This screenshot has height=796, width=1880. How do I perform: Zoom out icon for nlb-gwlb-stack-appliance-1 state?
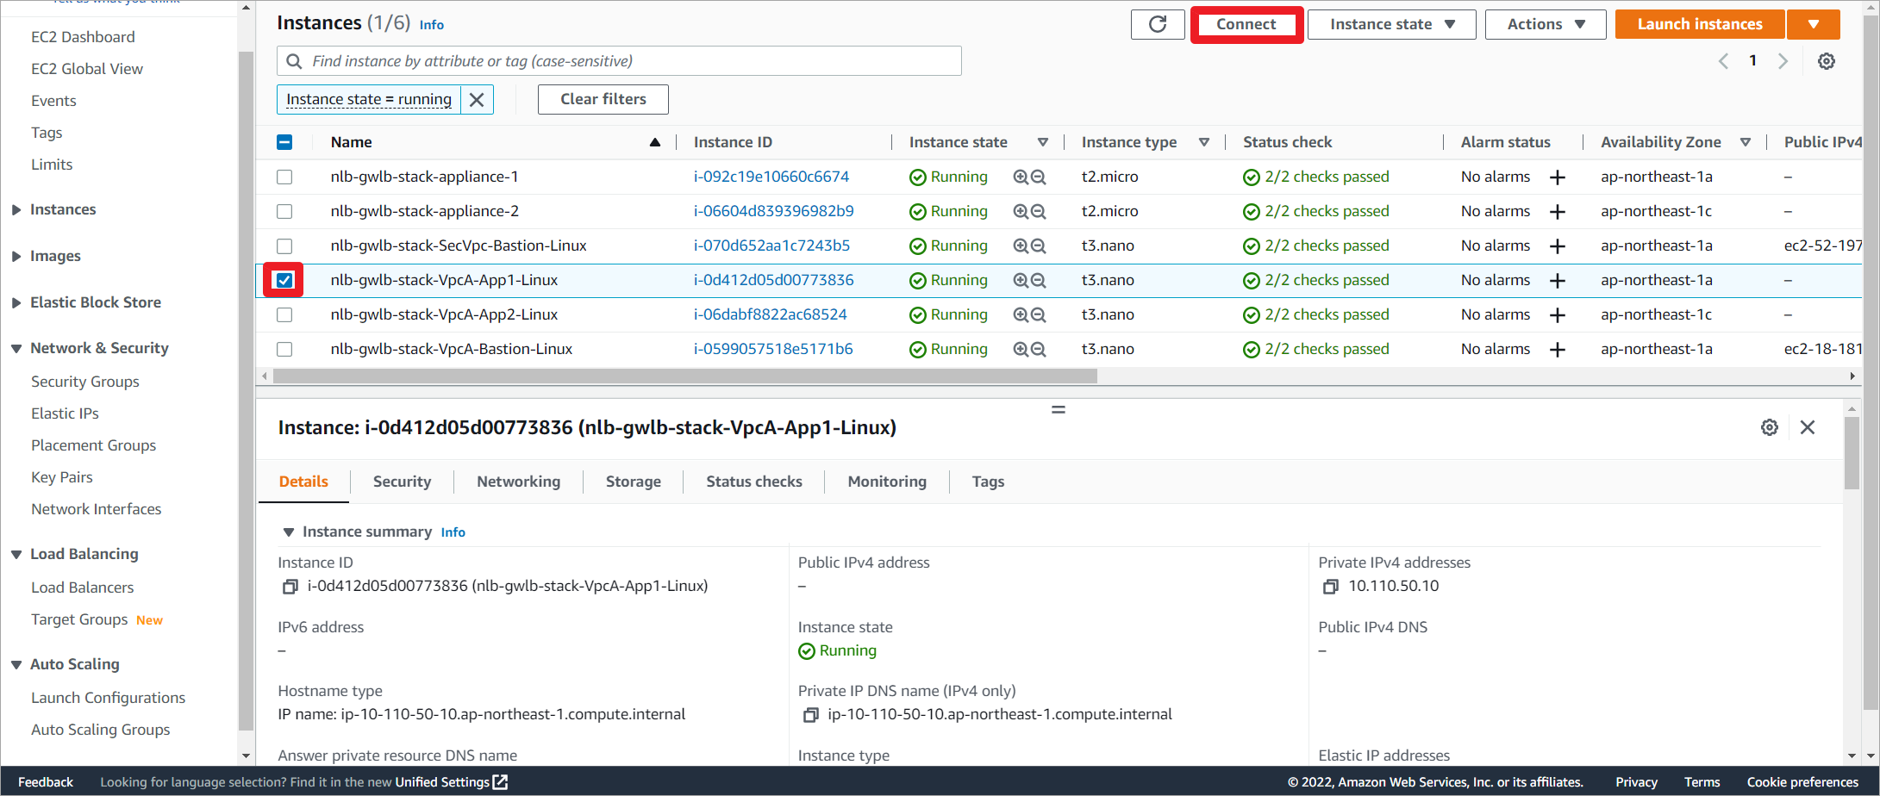pyautogui.click(x=1038, y=177)
